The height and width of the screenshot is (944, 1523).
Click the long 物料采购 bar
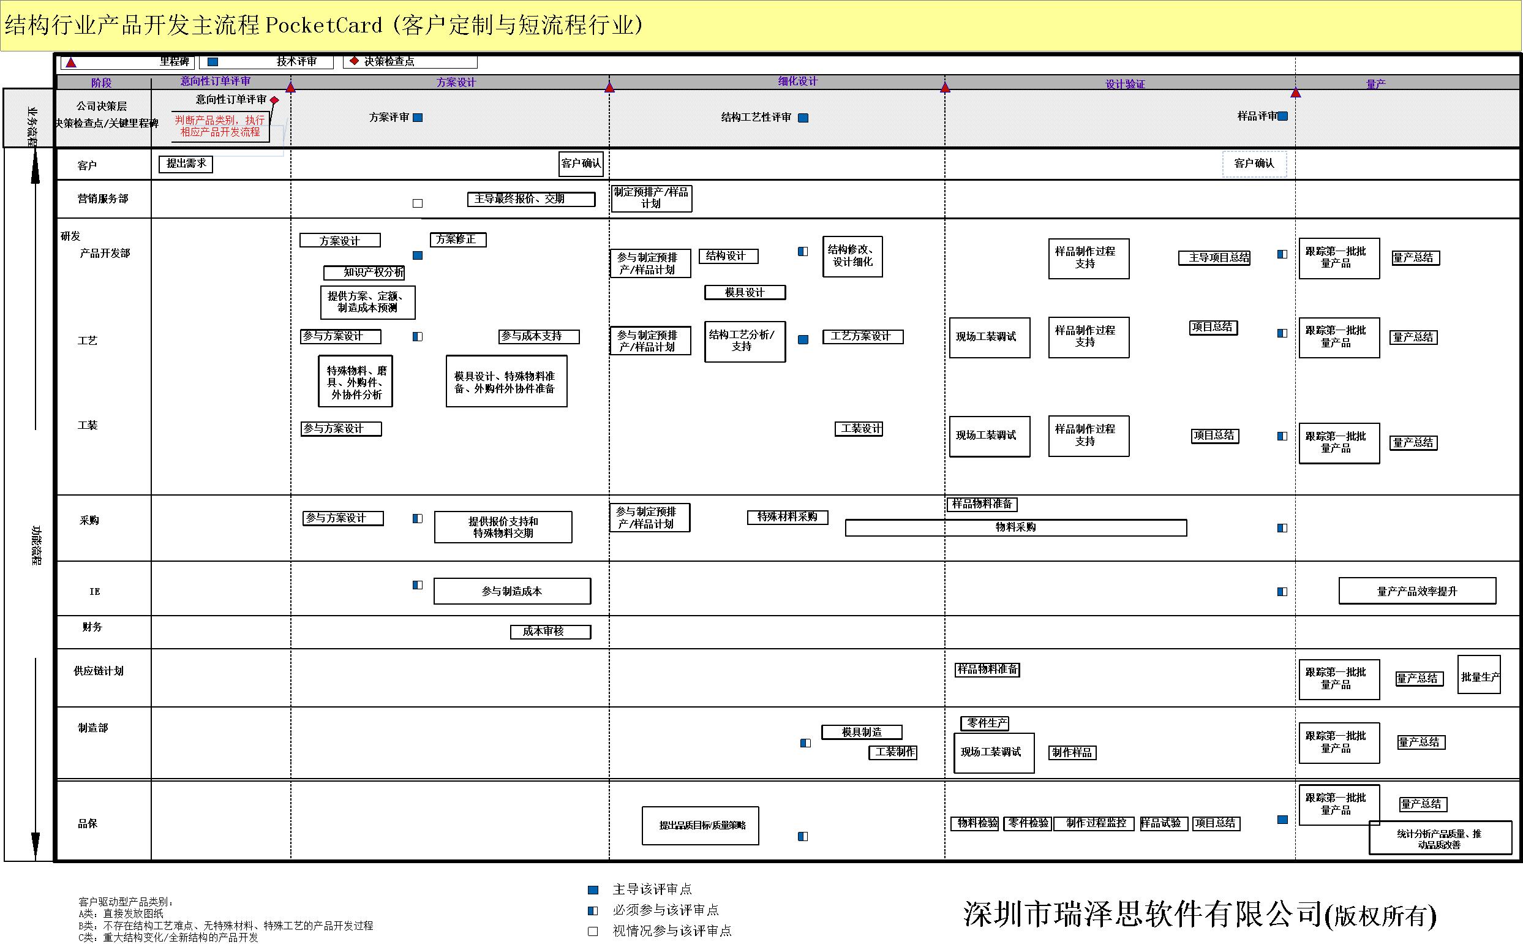[x=1015, y=527]
